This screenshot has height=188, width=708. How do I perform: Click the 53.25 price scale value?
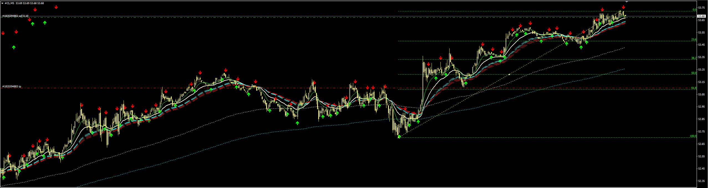[701, 70]
